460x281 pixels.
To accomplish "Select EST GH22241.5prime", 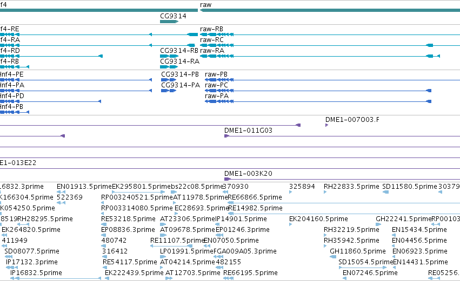I will [x=378, y=224].
